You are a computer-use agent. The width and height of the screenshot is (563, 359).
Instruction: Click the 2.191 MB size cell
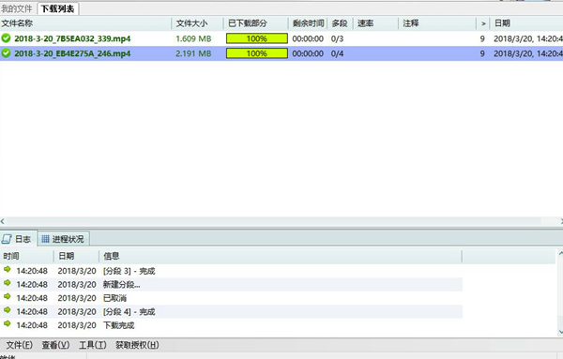click(x=193, y=53)
